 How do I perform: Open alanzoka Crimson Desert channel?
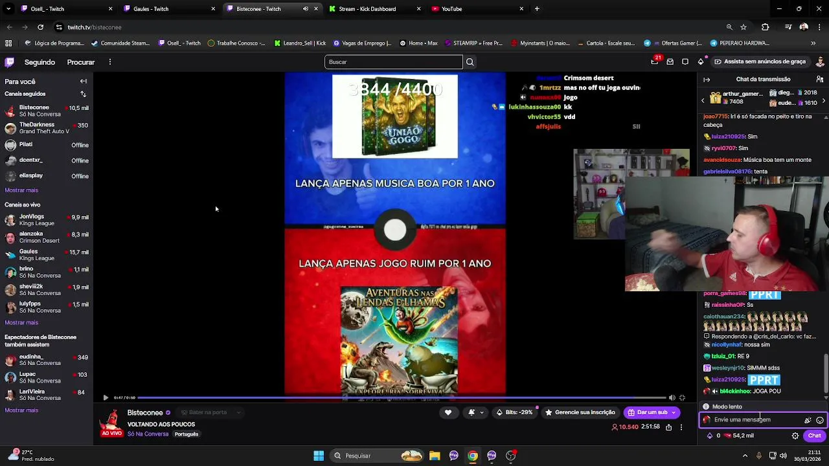point(46,238)
